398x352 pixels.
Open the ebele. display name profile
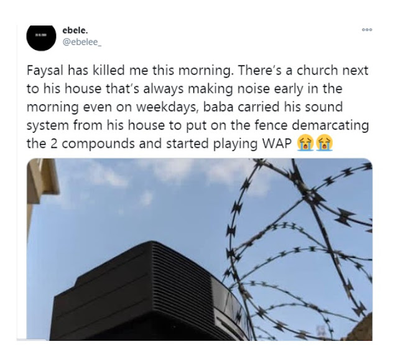pos(75,31)
